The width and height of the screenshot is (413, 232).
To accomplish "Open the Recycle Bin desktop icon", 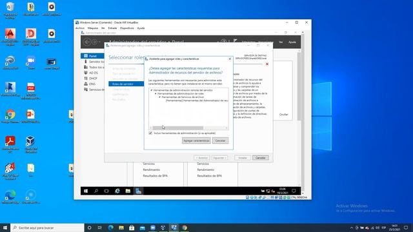I will pyautogui.click(x=10, y=10).
